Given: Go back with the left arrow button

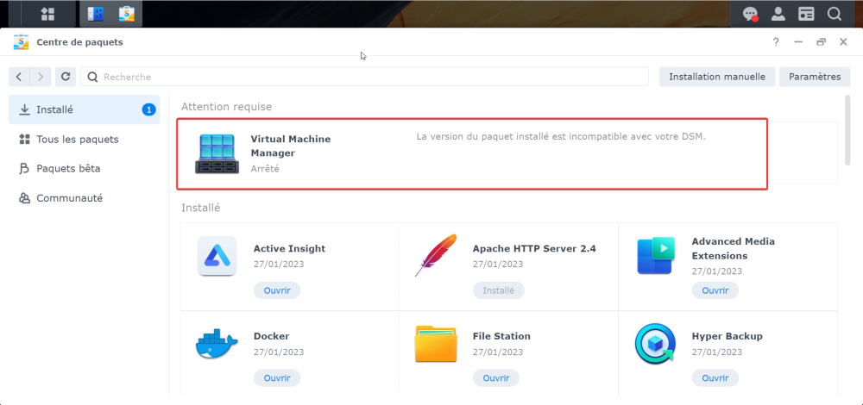Looking at the screenshot, I should (x=19, y=77).
